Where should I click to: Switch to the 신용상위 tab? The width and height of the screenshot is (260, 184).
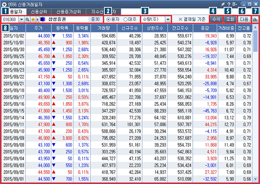tap(39, 12)
